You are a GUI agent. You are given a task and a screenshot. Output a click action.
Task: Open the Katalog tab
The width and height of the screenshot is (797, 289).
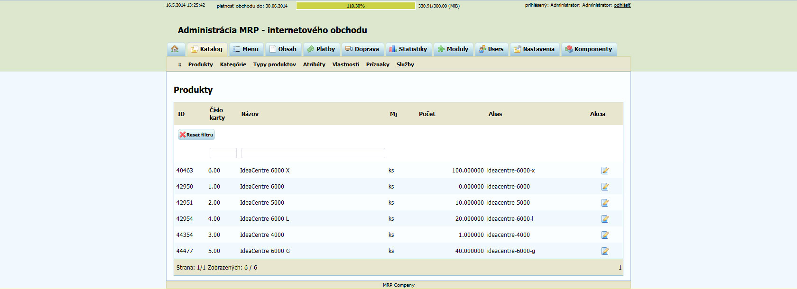coord(207,49)
